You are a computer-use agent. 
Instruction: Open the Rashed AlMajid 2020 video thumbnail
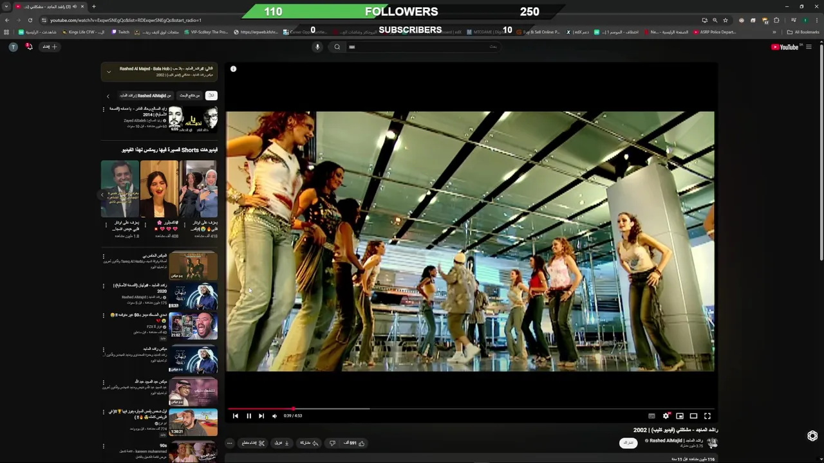click(193, 295)
